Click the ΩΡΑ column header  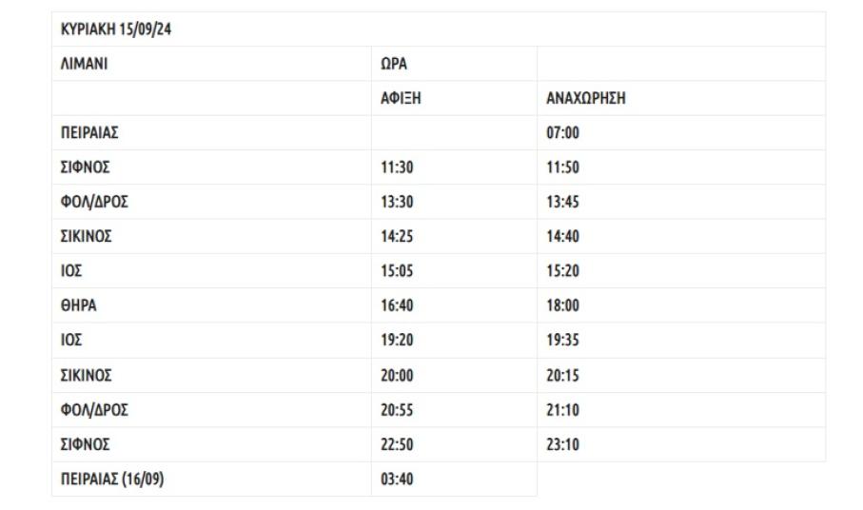[392, 64]
